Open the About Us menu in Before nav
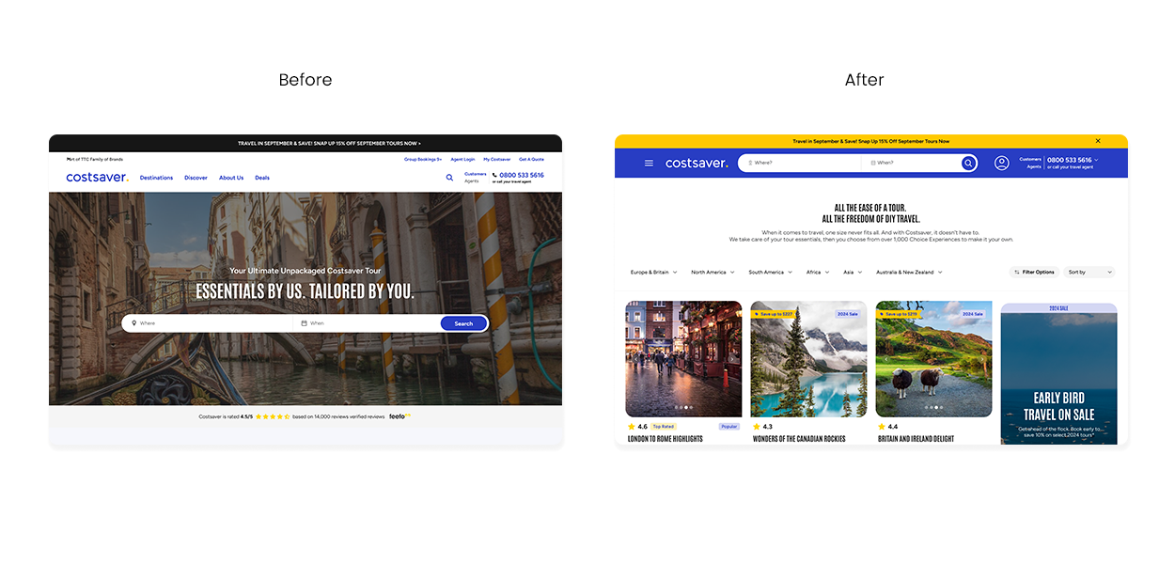Image resolution: width=1175 pixels, height=564 pixels. click(x=231, y=178)
